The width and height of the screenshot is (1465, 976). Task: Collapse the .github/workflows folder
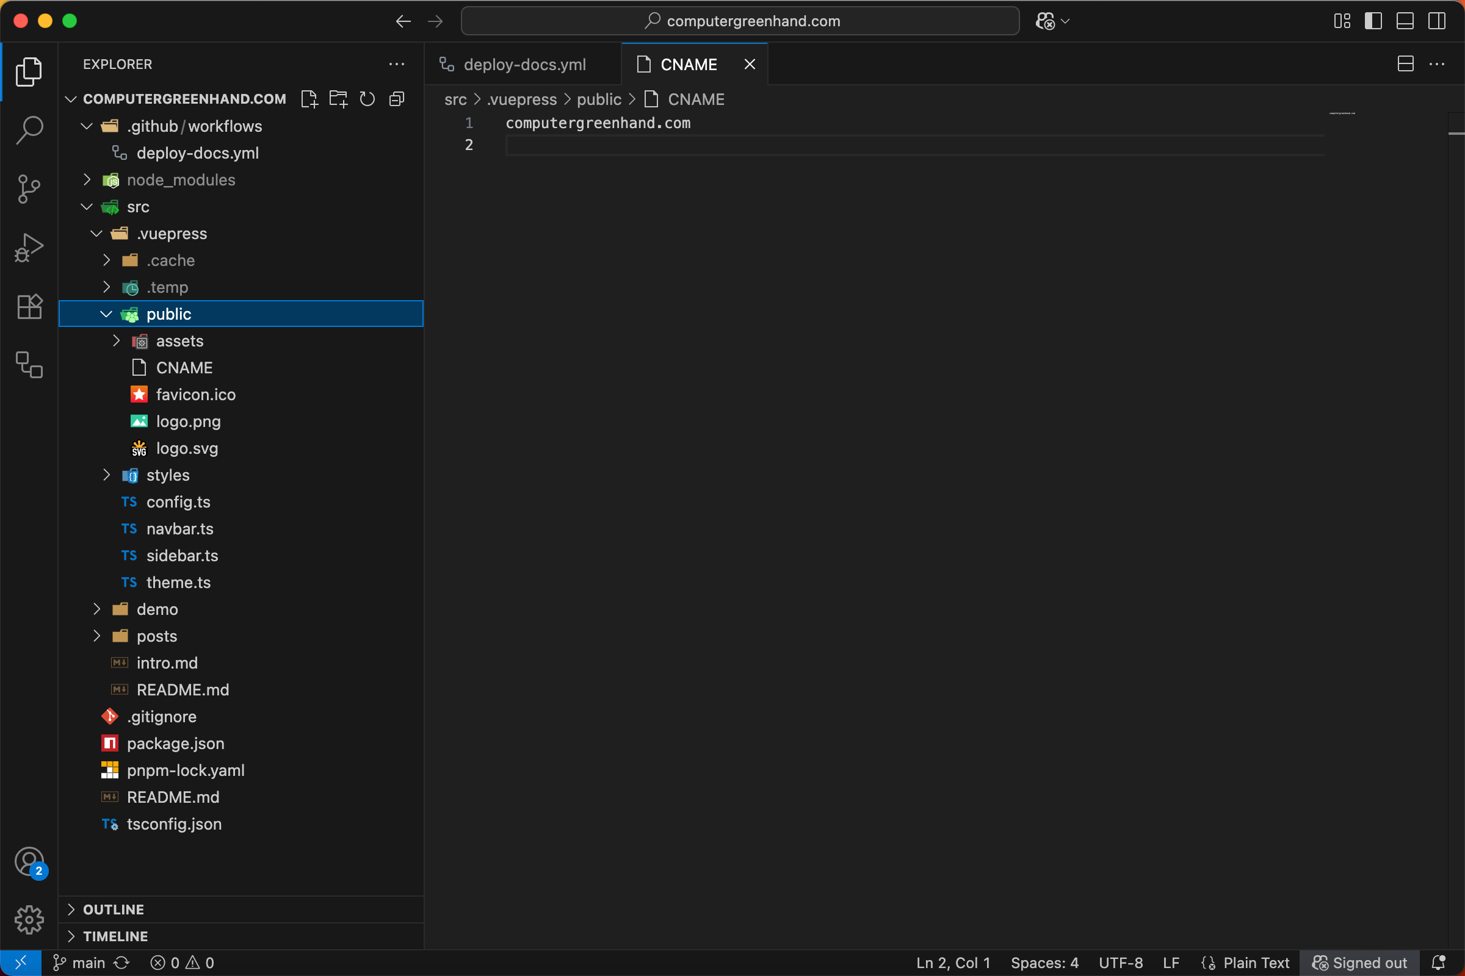87,126
